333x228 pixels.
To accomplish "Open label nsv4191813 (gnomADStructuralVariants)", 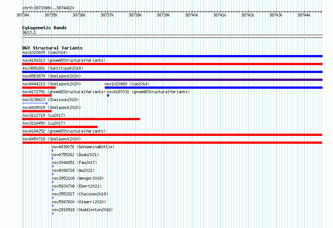I will (x=64, y=60).
